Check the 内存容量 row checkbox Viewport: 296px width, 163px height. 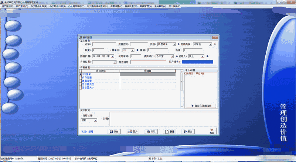(81, 77)
